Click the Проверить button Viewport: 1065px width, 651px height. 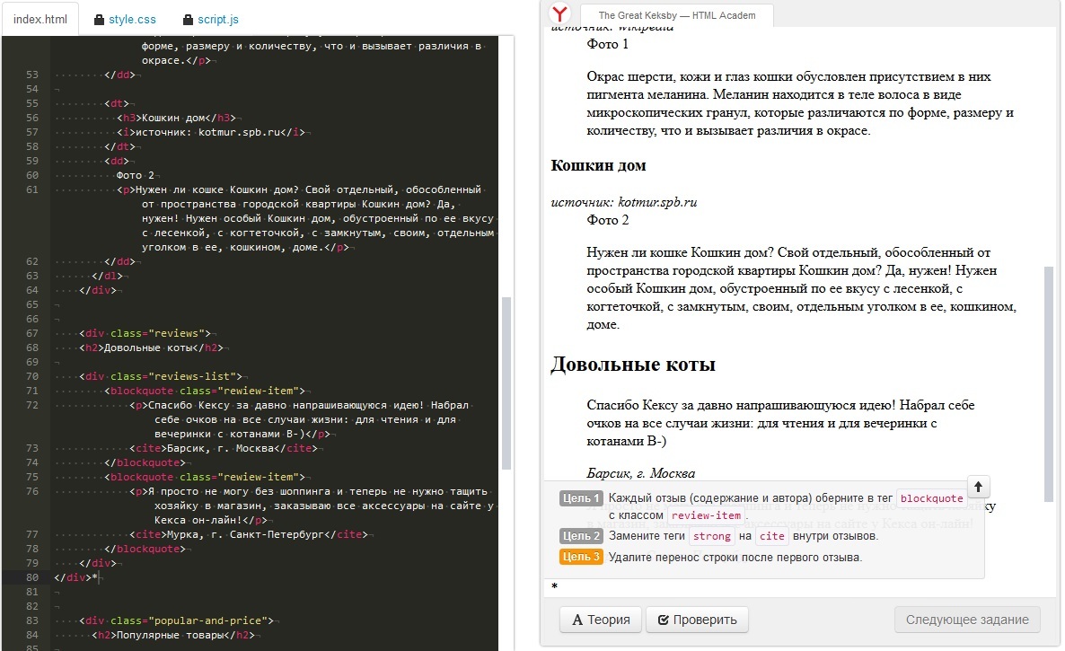pyautogui.click(x=697, y=620)
